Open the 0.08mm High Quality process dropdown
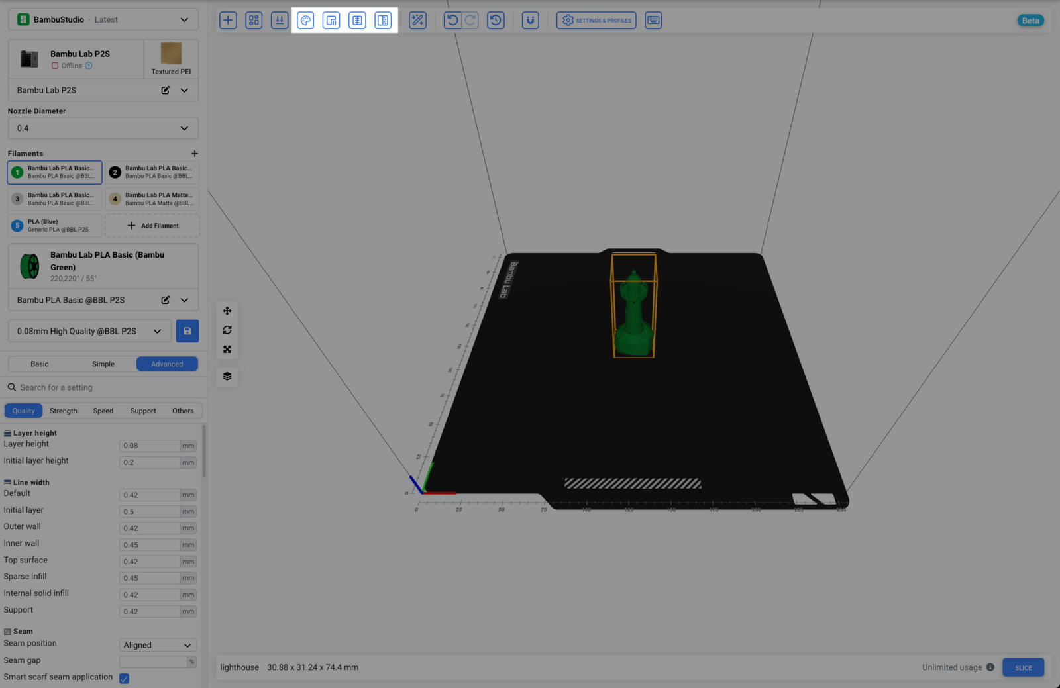Image resolution: width=1060 pixels, height=688 pixels. (x=89, y=331)
